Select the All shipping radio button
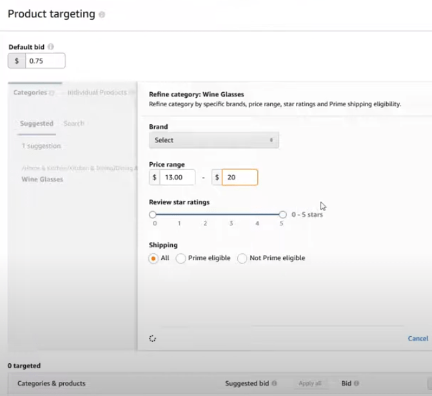 click(153, 258)
